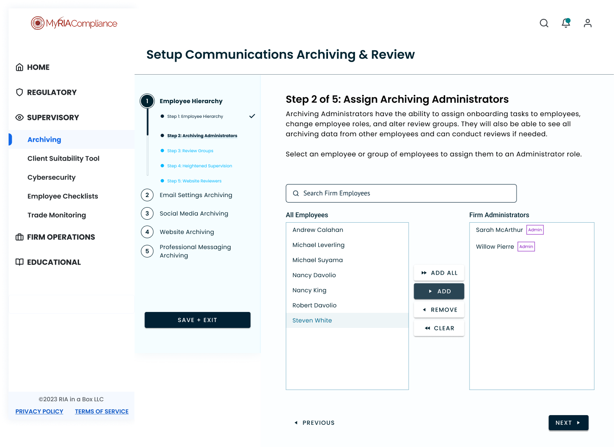This screenshot has width=614, height=447.
Task: Open Employee Checklists
Action: click(63, 196)
